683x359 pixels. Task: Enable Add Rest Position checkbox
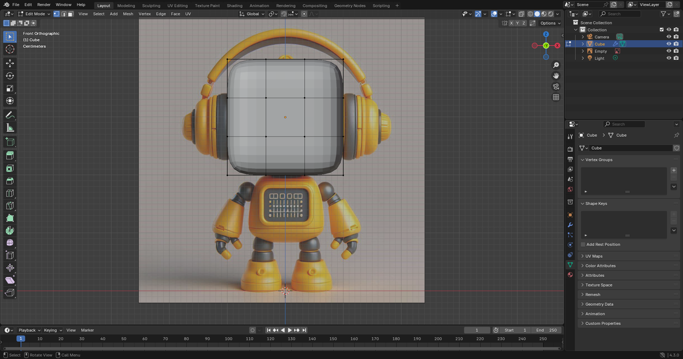coord(583,244)
